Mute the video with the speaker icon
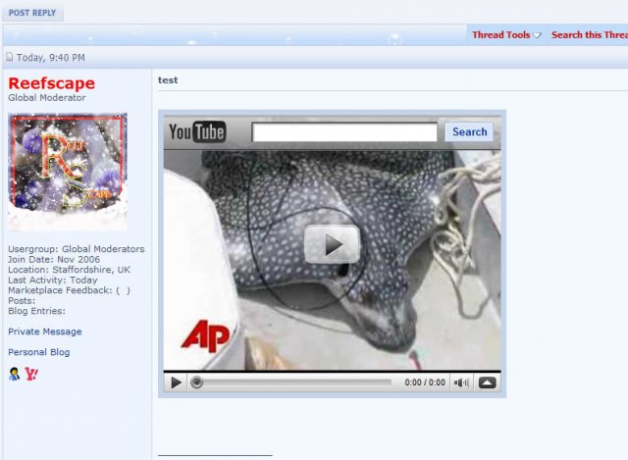 (461, 383)
